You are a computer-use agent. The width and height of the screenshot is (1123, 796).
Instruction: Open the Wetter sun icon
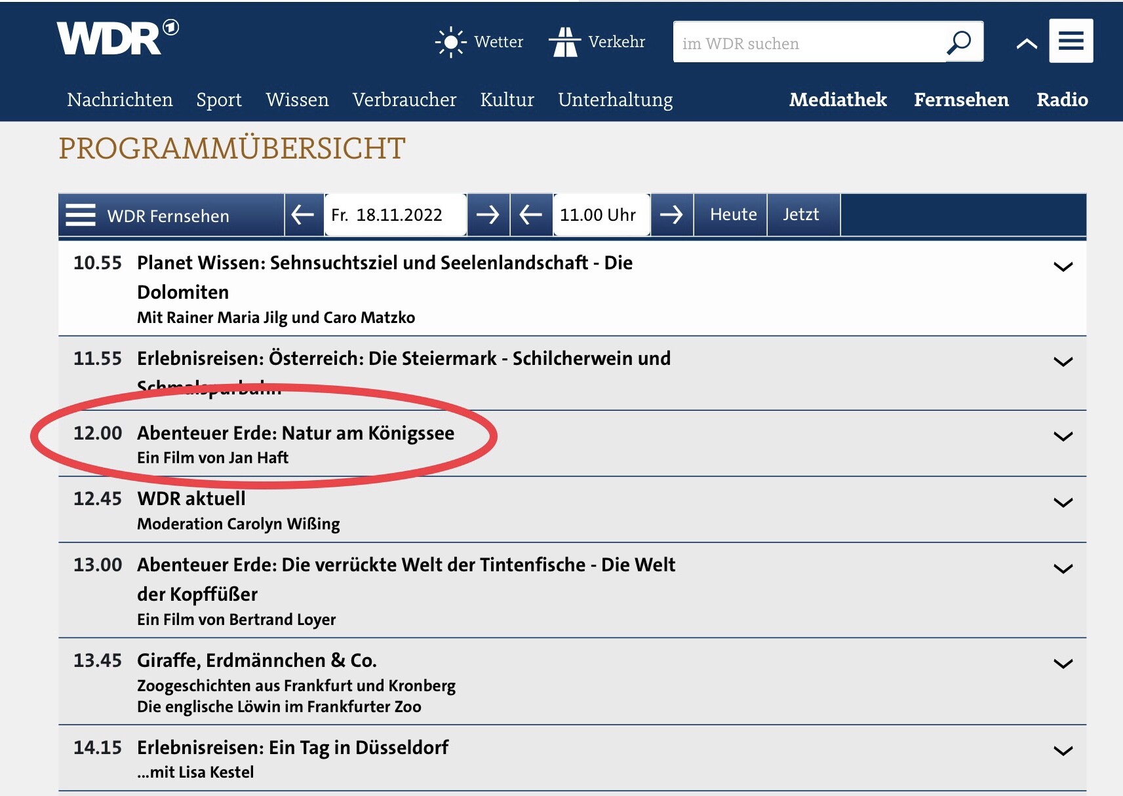coord(450,43)
